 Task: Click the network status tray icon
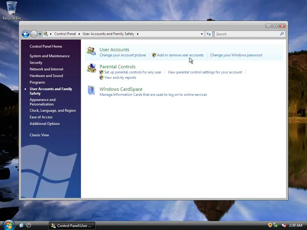click(x=276, y=225)
